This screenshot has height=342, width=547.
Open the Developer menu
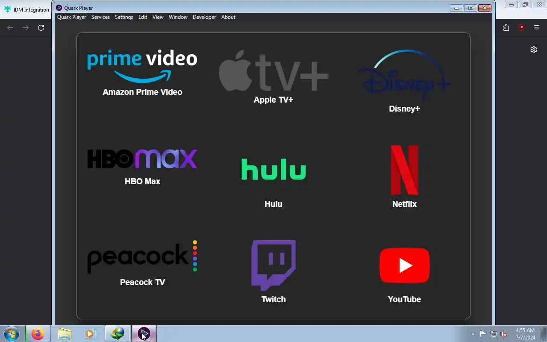point(204,17)
